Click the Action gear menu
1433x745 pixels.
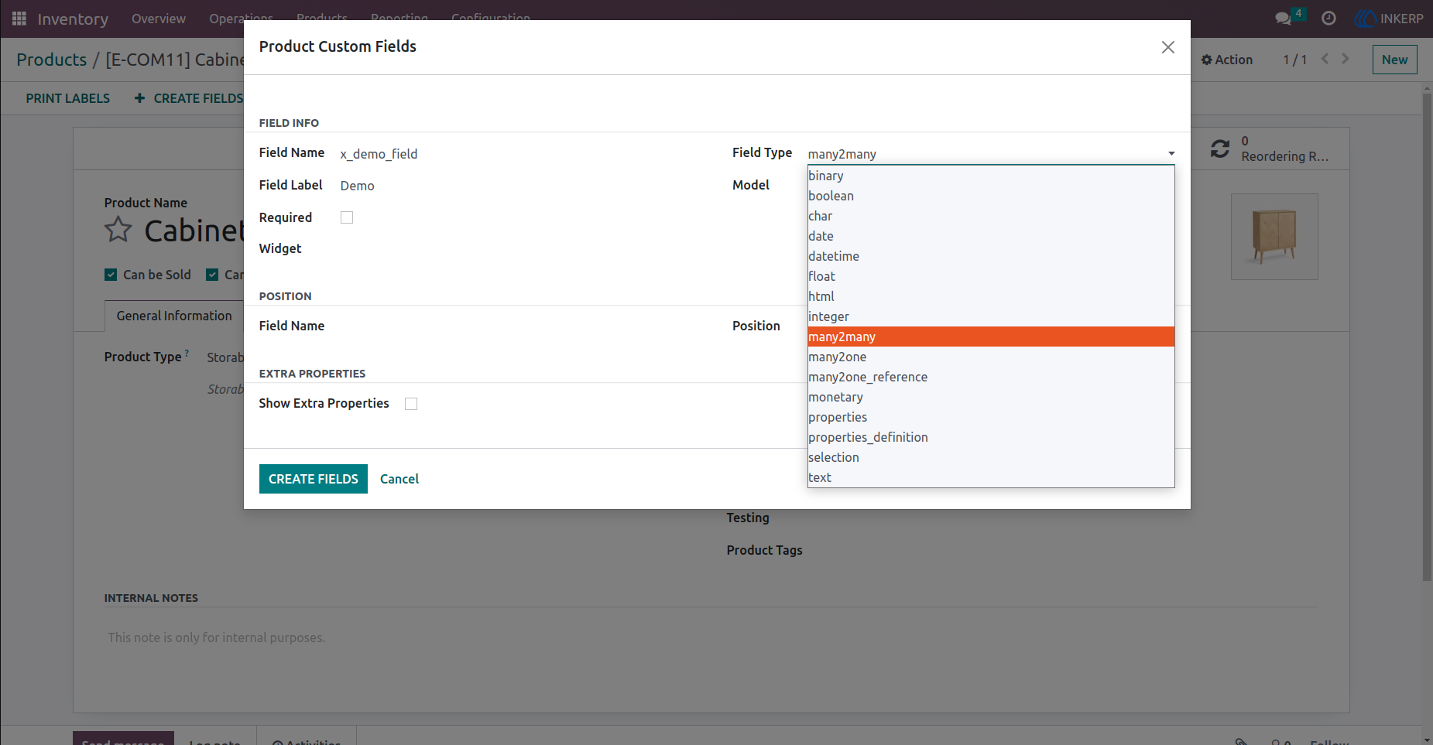point(1227,60)
